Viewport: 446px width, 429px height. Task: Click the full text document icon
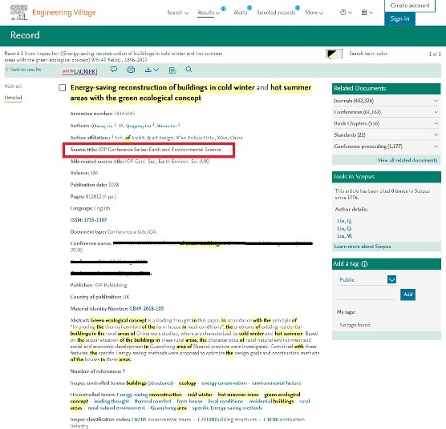pos(172,70)
